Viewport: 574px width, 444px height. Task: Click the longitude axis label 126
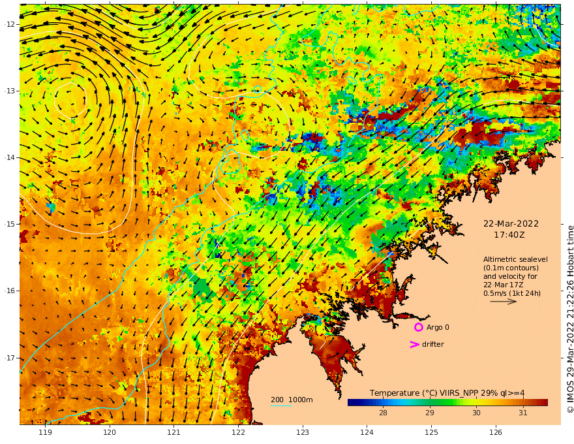[x=496, y=433]
